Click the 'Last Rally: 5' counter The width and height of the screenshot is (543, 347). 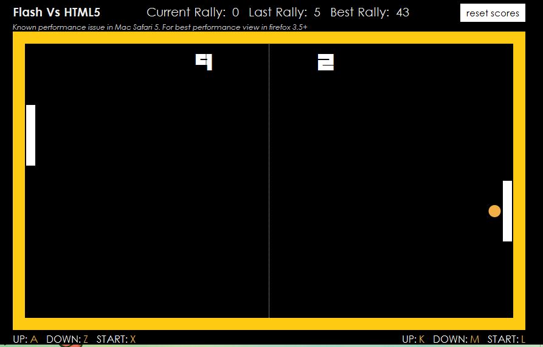(x=285, y=13)
